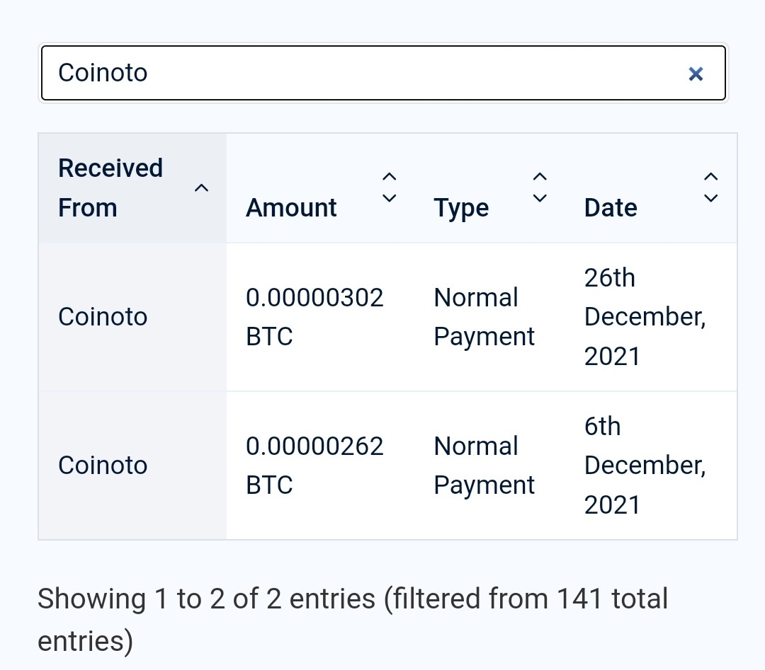The width and height of the screenshot is (765, 670).
Task: Select the second Coinoto row cell
Action: [132, 466]
